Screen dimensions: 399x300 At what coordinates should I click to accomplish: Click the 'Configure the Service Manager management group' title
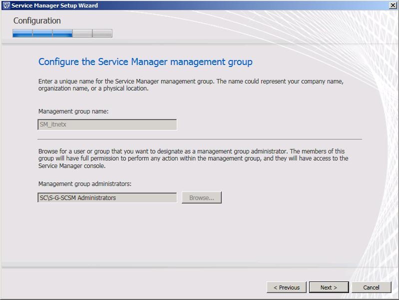pos(145,62)
